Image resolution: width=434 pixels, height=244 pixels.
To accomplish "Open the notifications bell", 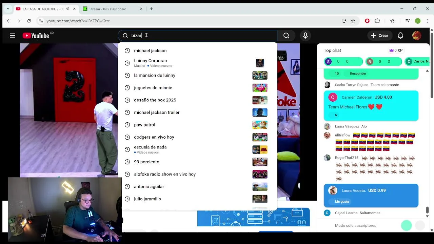I will 400,36.
